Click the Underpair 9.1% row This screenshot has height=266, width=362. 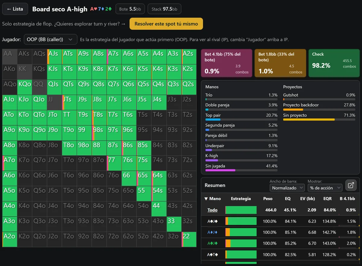point(241,147)
